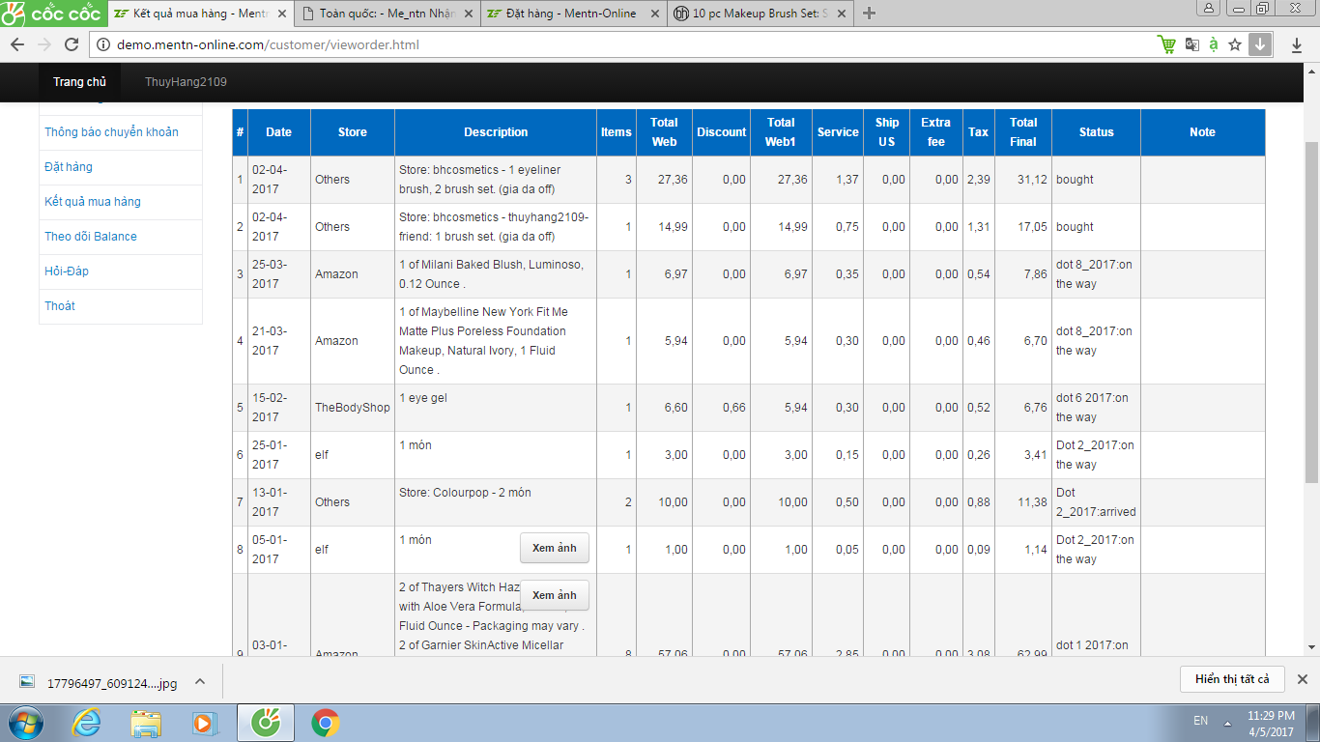This screenshot has width=1320, height=742.
Task: Click 'Store: Colourpop - 2 món' description
Action: pyautogui.click(x=465, y=493)
